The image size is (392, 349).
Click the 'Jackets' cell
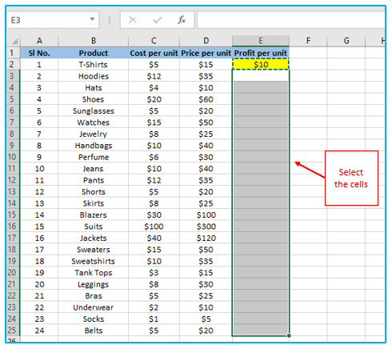tap(94, 238)
